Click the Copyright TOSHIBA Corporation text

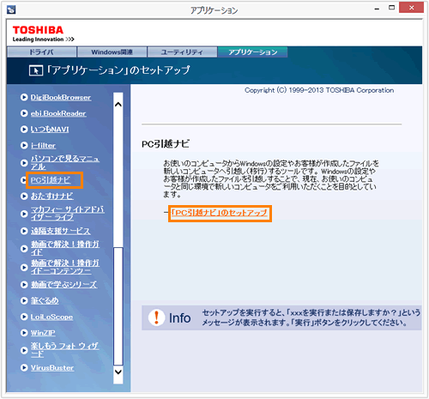tap(319, 90)
